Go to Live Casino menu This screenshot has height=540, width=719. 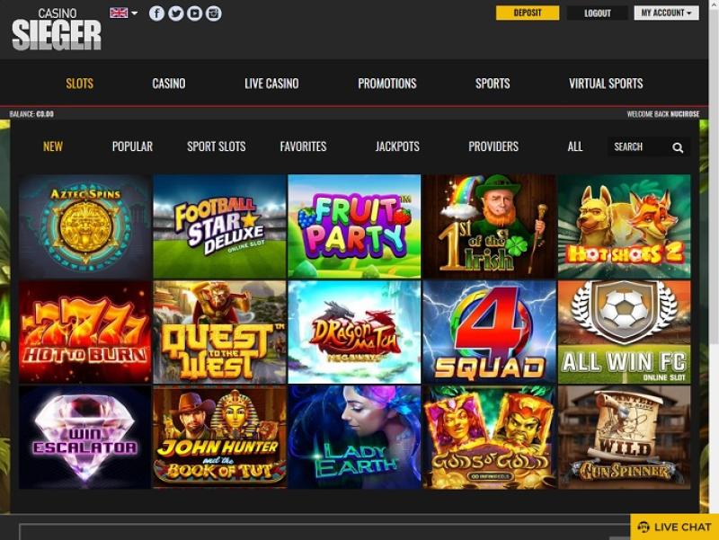(x=271, y=84)
